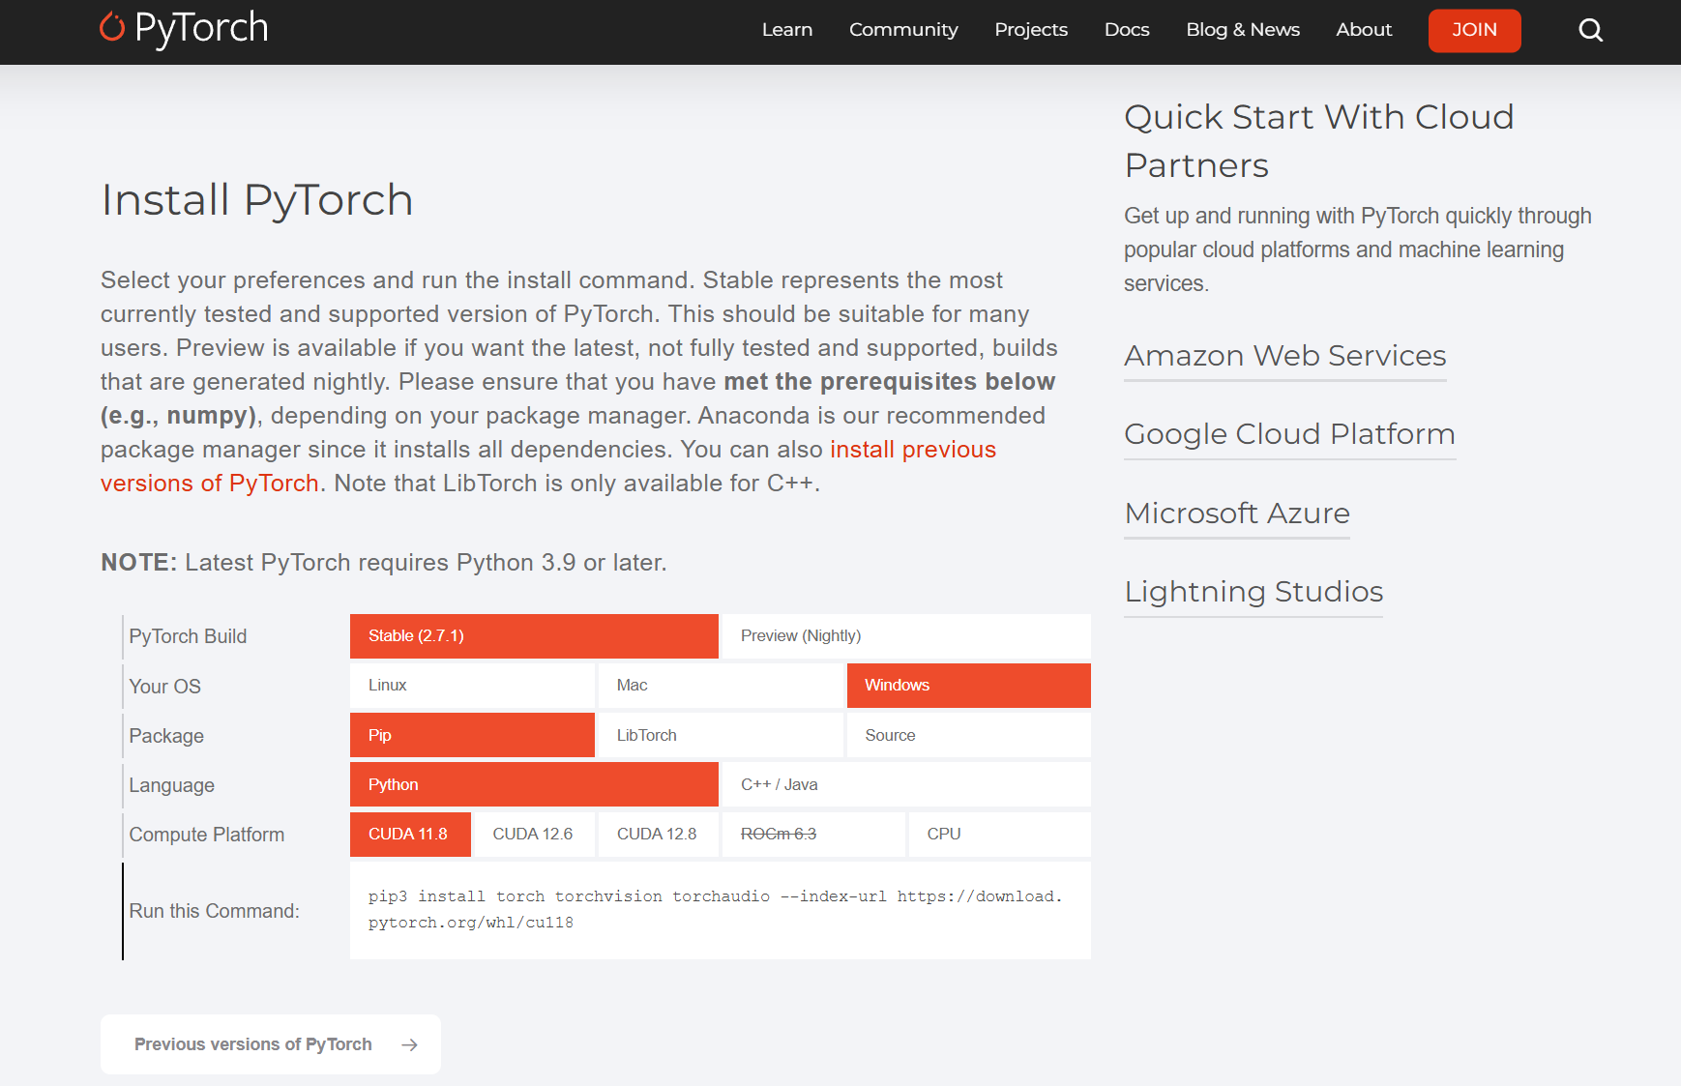Click arrow in Previous versions button
The image size is (1681, 1086).
coord(409,1044)
